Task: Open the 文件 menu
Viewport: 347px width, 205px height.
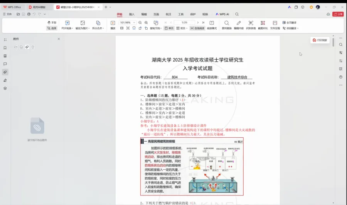Action: coord(7,14)
